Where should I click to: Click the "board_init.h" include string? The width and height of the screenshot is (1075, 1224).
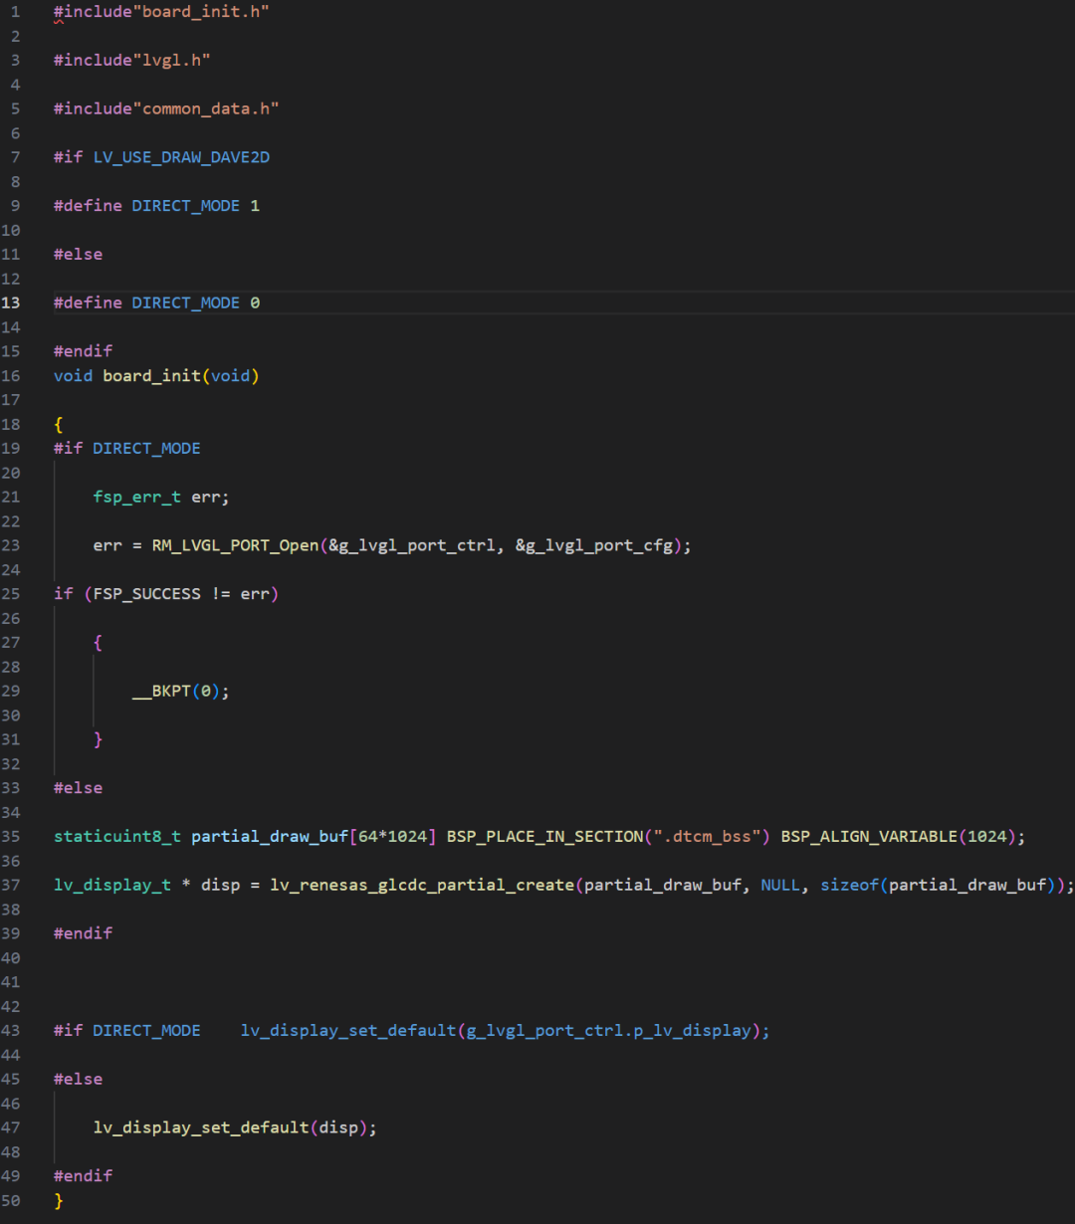[201, 12]
